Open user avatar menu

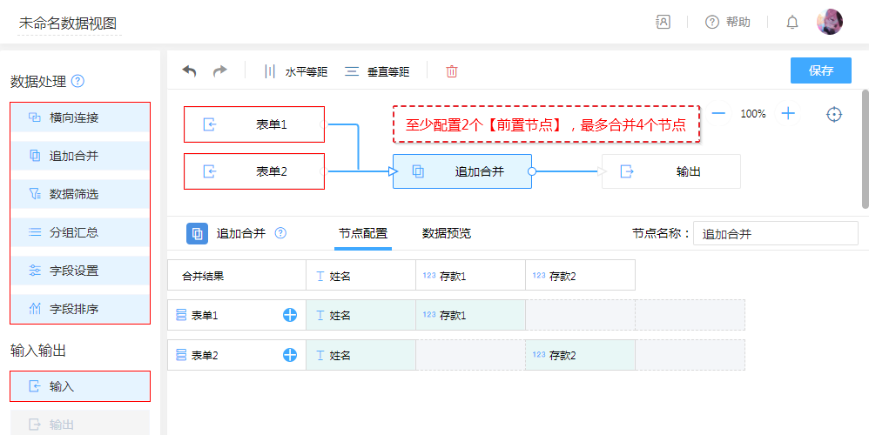(x=829, y=23)
